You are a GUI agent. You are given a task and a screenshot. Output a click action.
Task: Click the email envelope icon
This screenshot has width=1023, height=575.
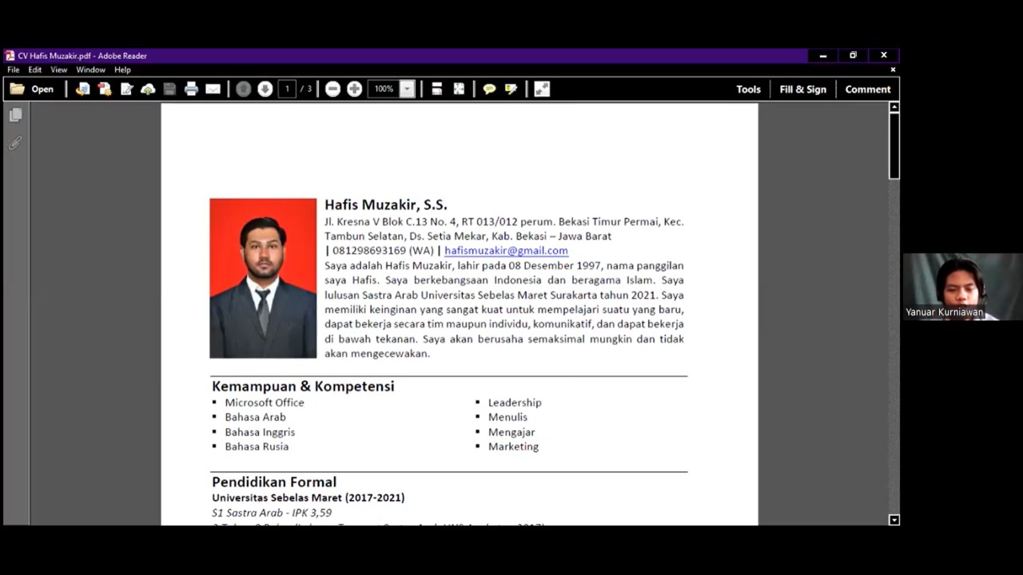click(x=213, y=89)
